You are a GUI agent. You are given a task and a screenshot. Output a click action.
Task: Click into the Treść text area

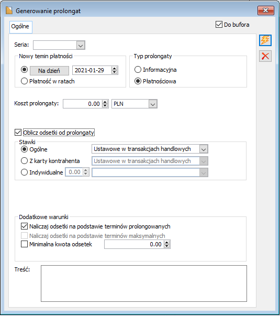click(144, 284)
